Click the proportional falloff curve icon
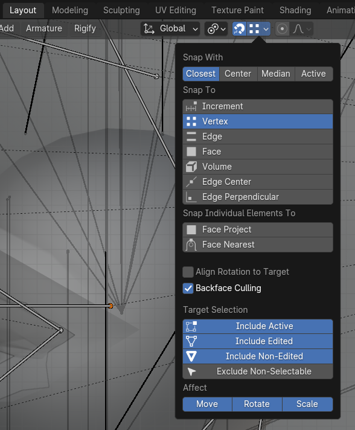Viewport: 355px width, 430px height. pos(298,29)
